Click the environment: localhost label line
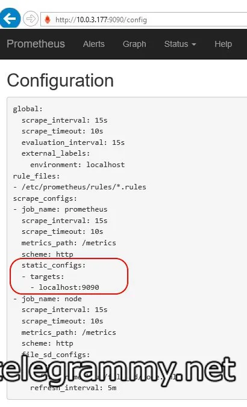 click(x=78, y=165)
